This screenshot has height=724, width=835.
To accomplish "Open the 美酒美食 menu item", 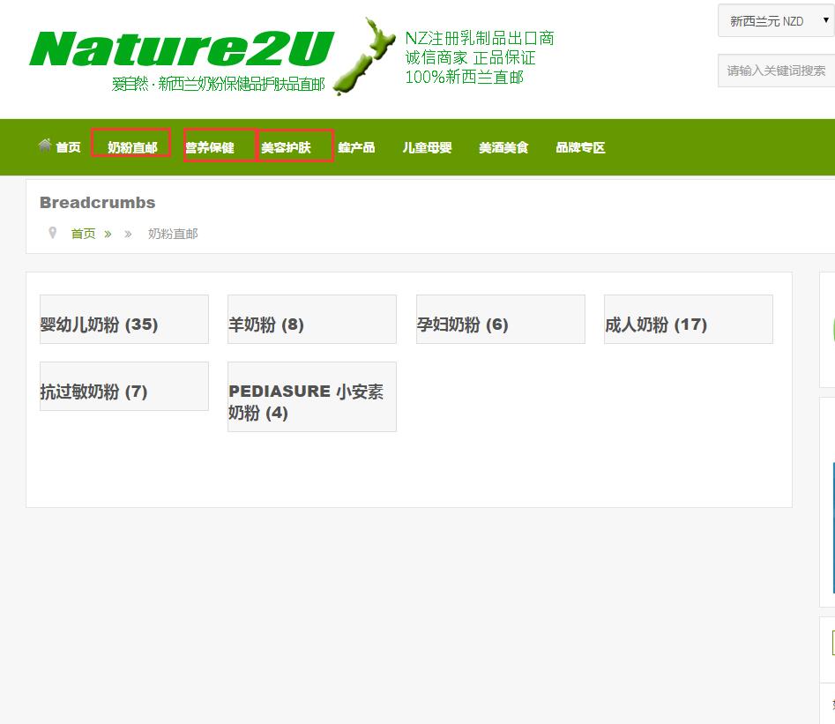I will point(503,147).
